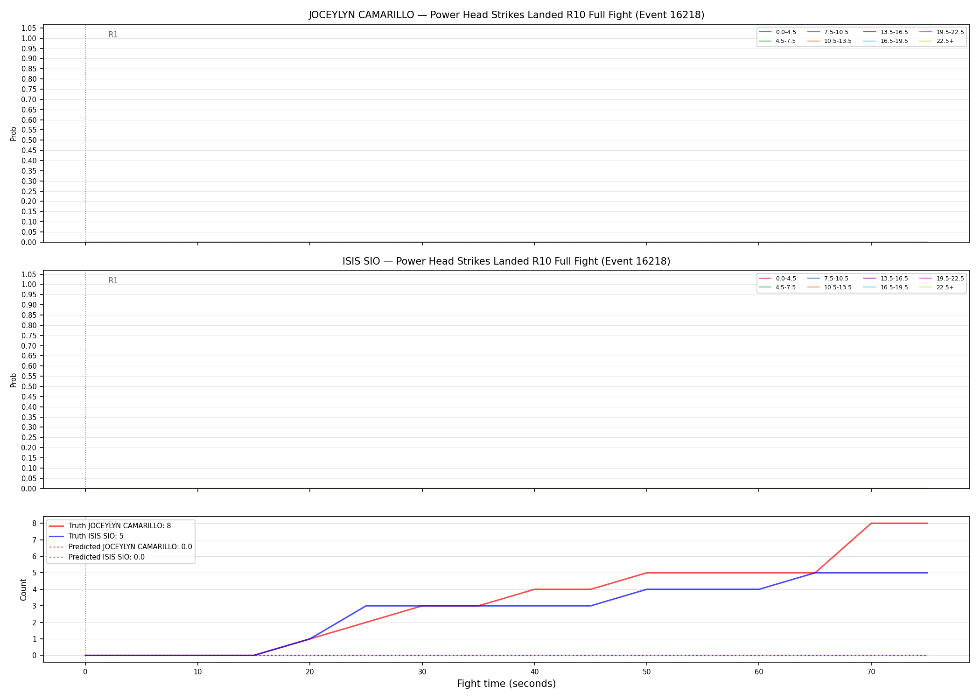
Task: Click x-axis tick label 20
Action: (x=310, y=672)
